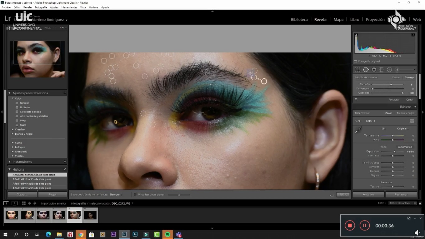
Task: Select the Crop overlay tool
Action: (x=357, y=70)
